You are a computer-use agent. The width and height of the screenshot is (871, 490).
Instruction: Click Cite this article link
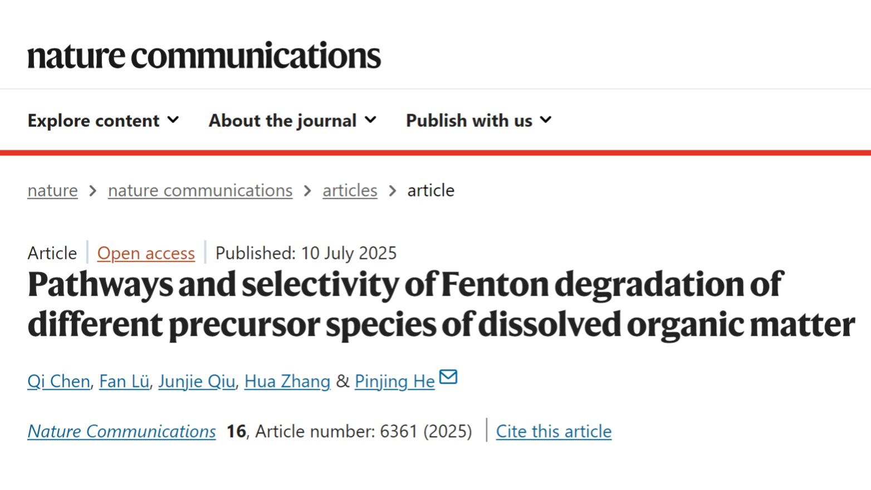click(554, 432)
